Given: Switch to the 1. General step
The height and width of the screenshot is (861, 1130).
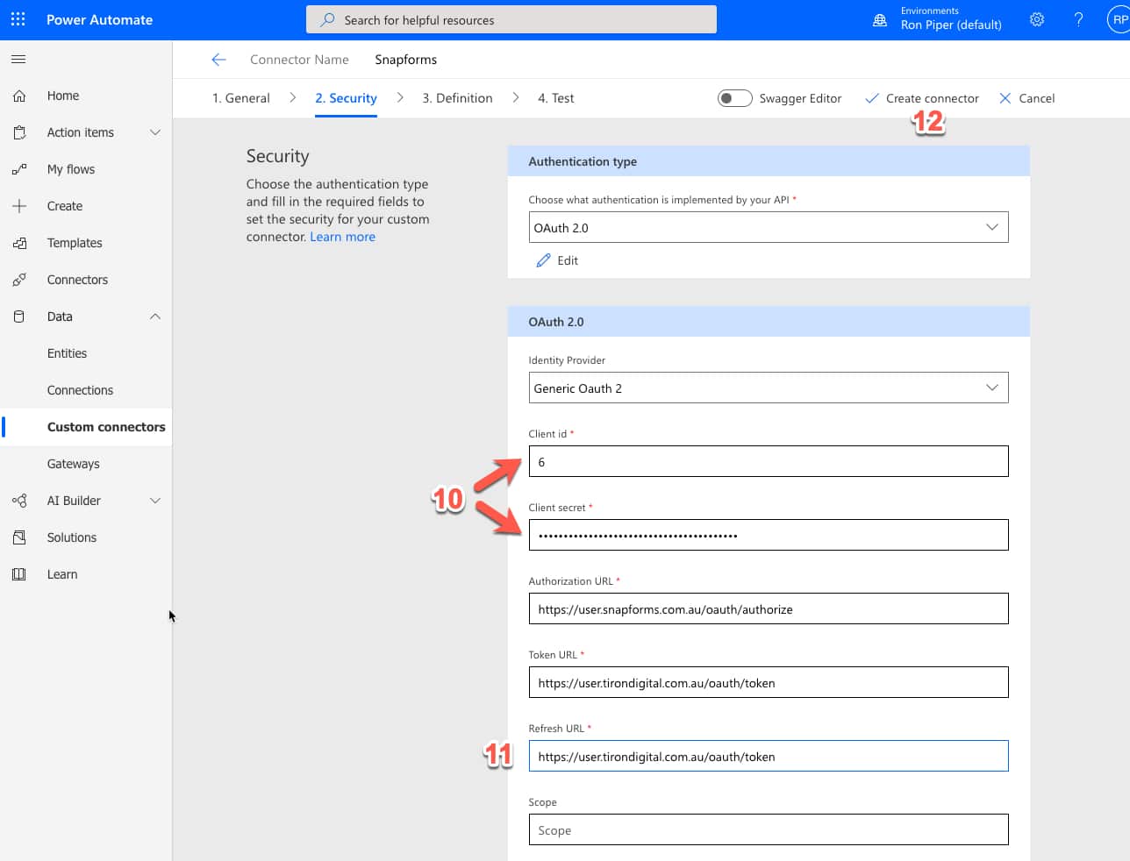Looking at the screenshot, I should (240, 98).
